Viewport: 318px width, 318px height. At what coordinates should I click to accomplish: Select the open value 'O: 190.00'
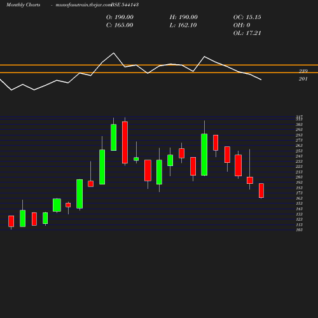(x=120, y=17)
